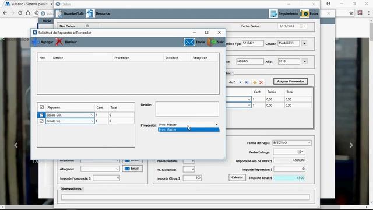
Task: Click plus button beside Año field
Action: pyautogui.click(x=304, y=61)
